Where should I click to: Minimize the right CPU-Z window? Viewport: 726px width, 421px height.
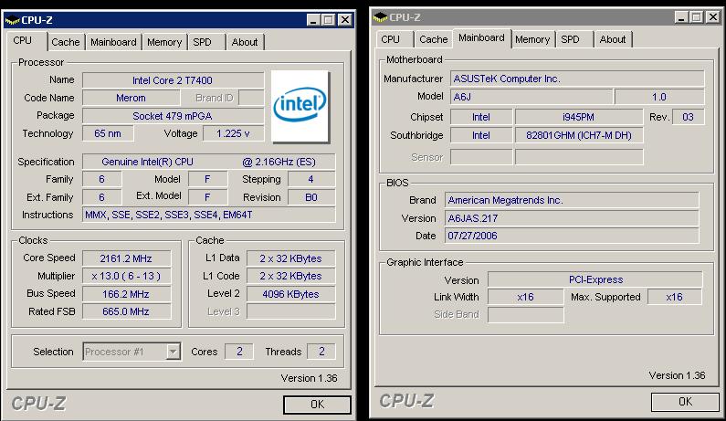click(x=680, y=17)
